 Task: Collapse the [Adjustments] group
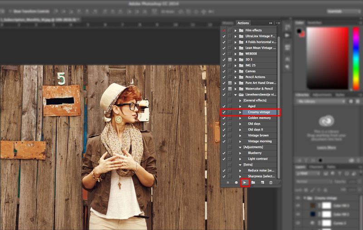(x=240, y=147)
